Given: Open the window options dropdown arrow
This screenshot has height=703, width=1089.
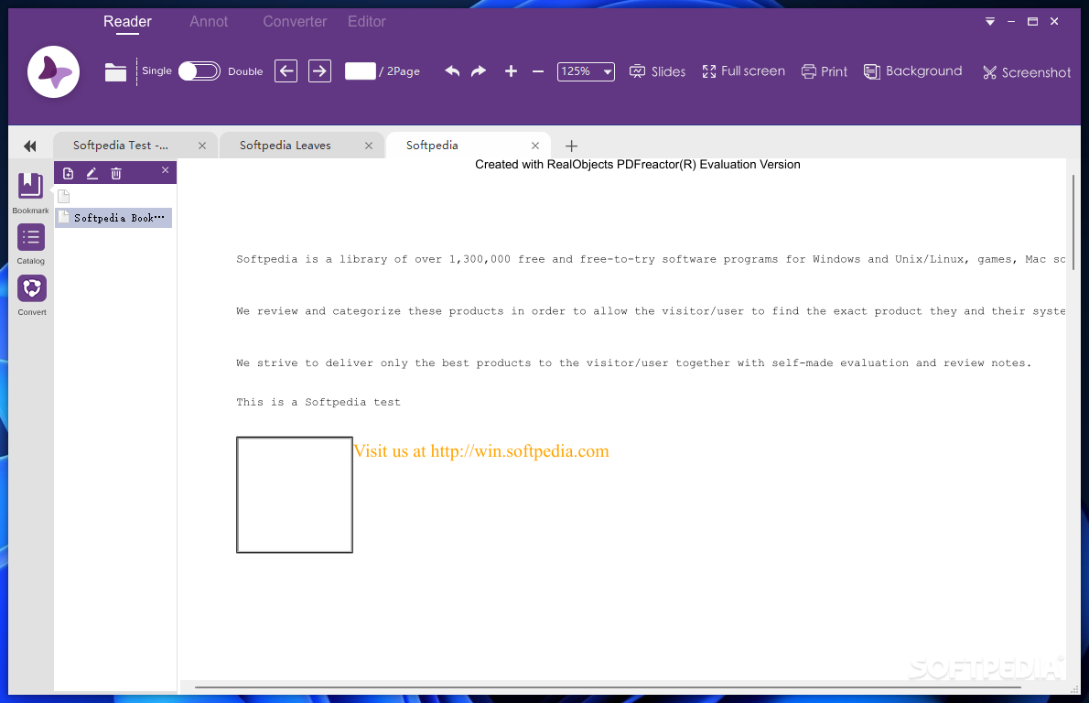Looking at the screenshot, I should 989,22.
